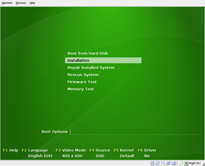Select Boot from Hard Disk option
205x166 pixels.
point(87,53)
